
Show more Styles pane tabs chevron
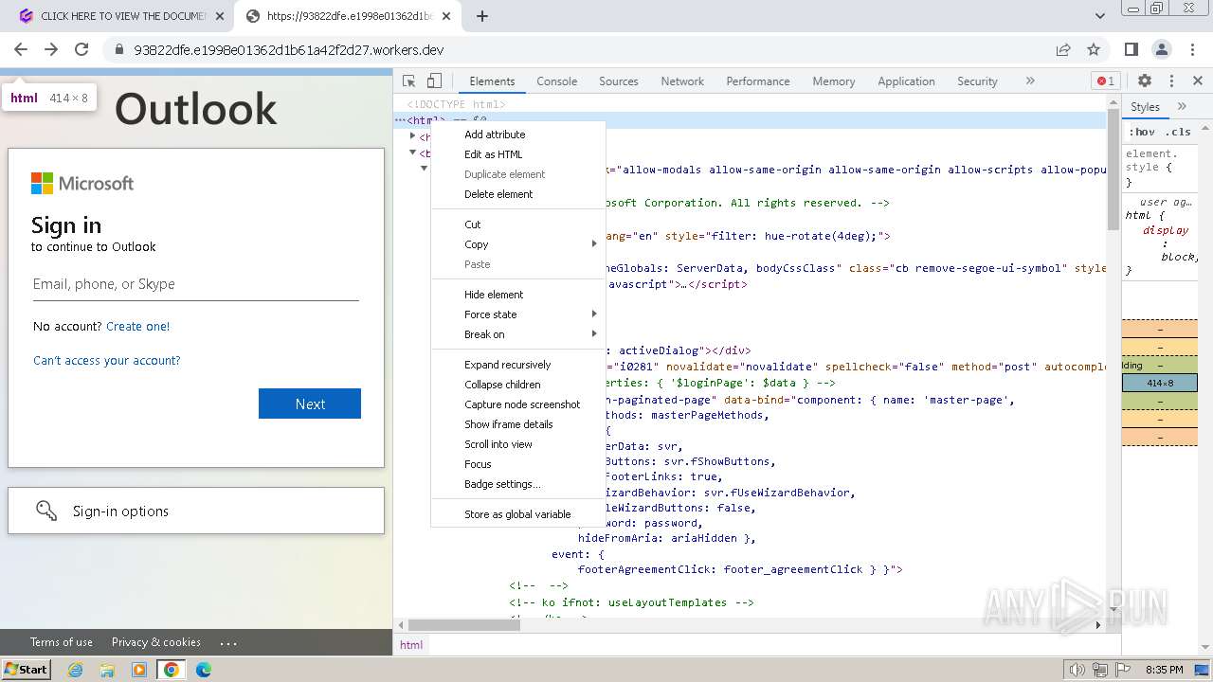[1182, 107]
